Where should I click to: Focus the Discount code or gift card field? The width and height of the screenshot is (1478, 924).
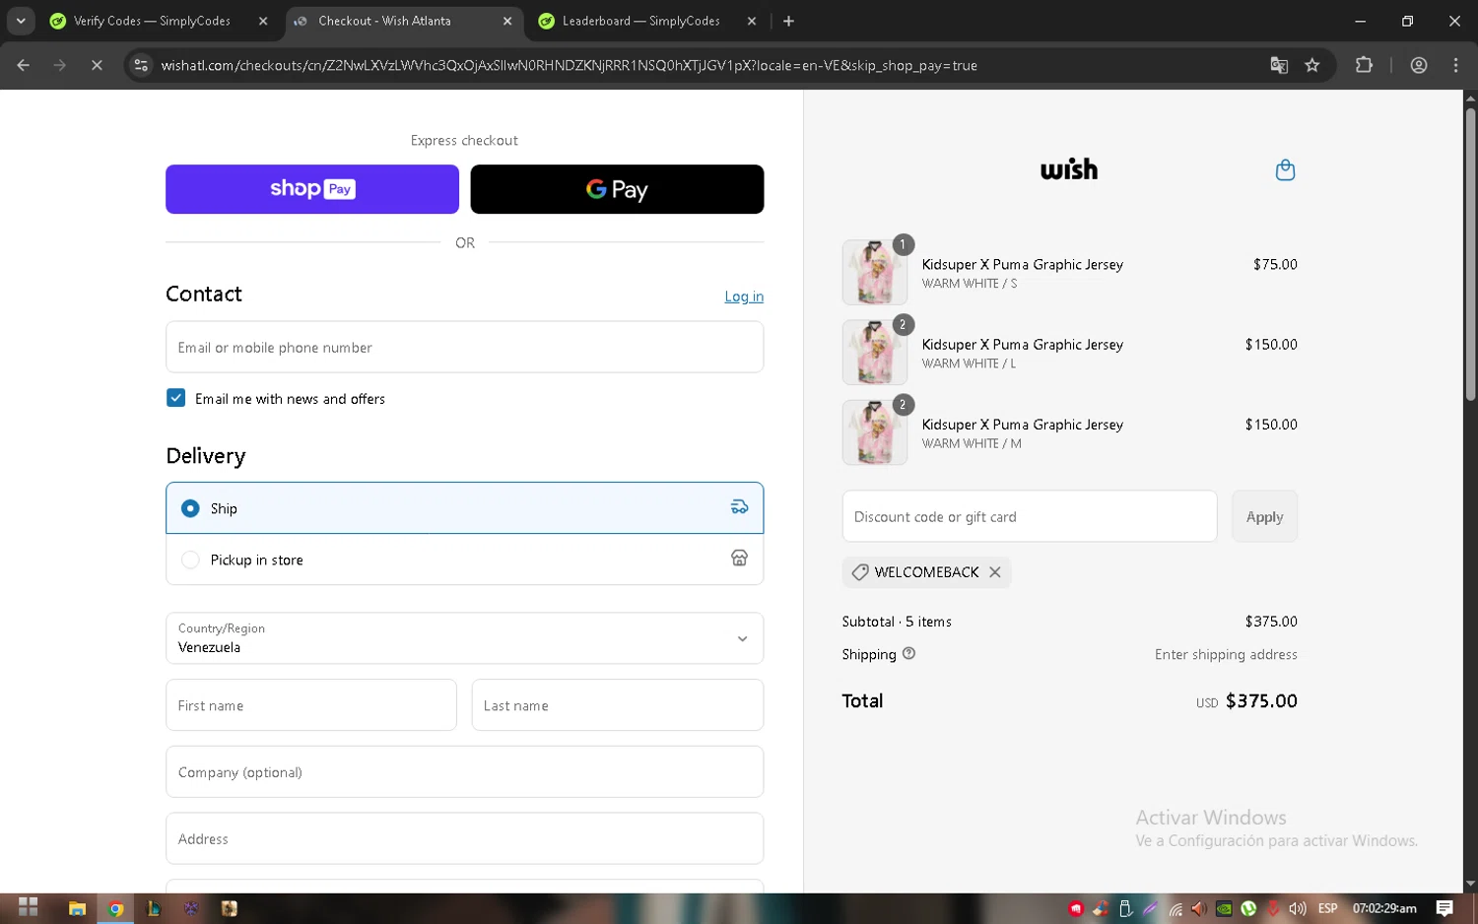[x=1030, y=516]
